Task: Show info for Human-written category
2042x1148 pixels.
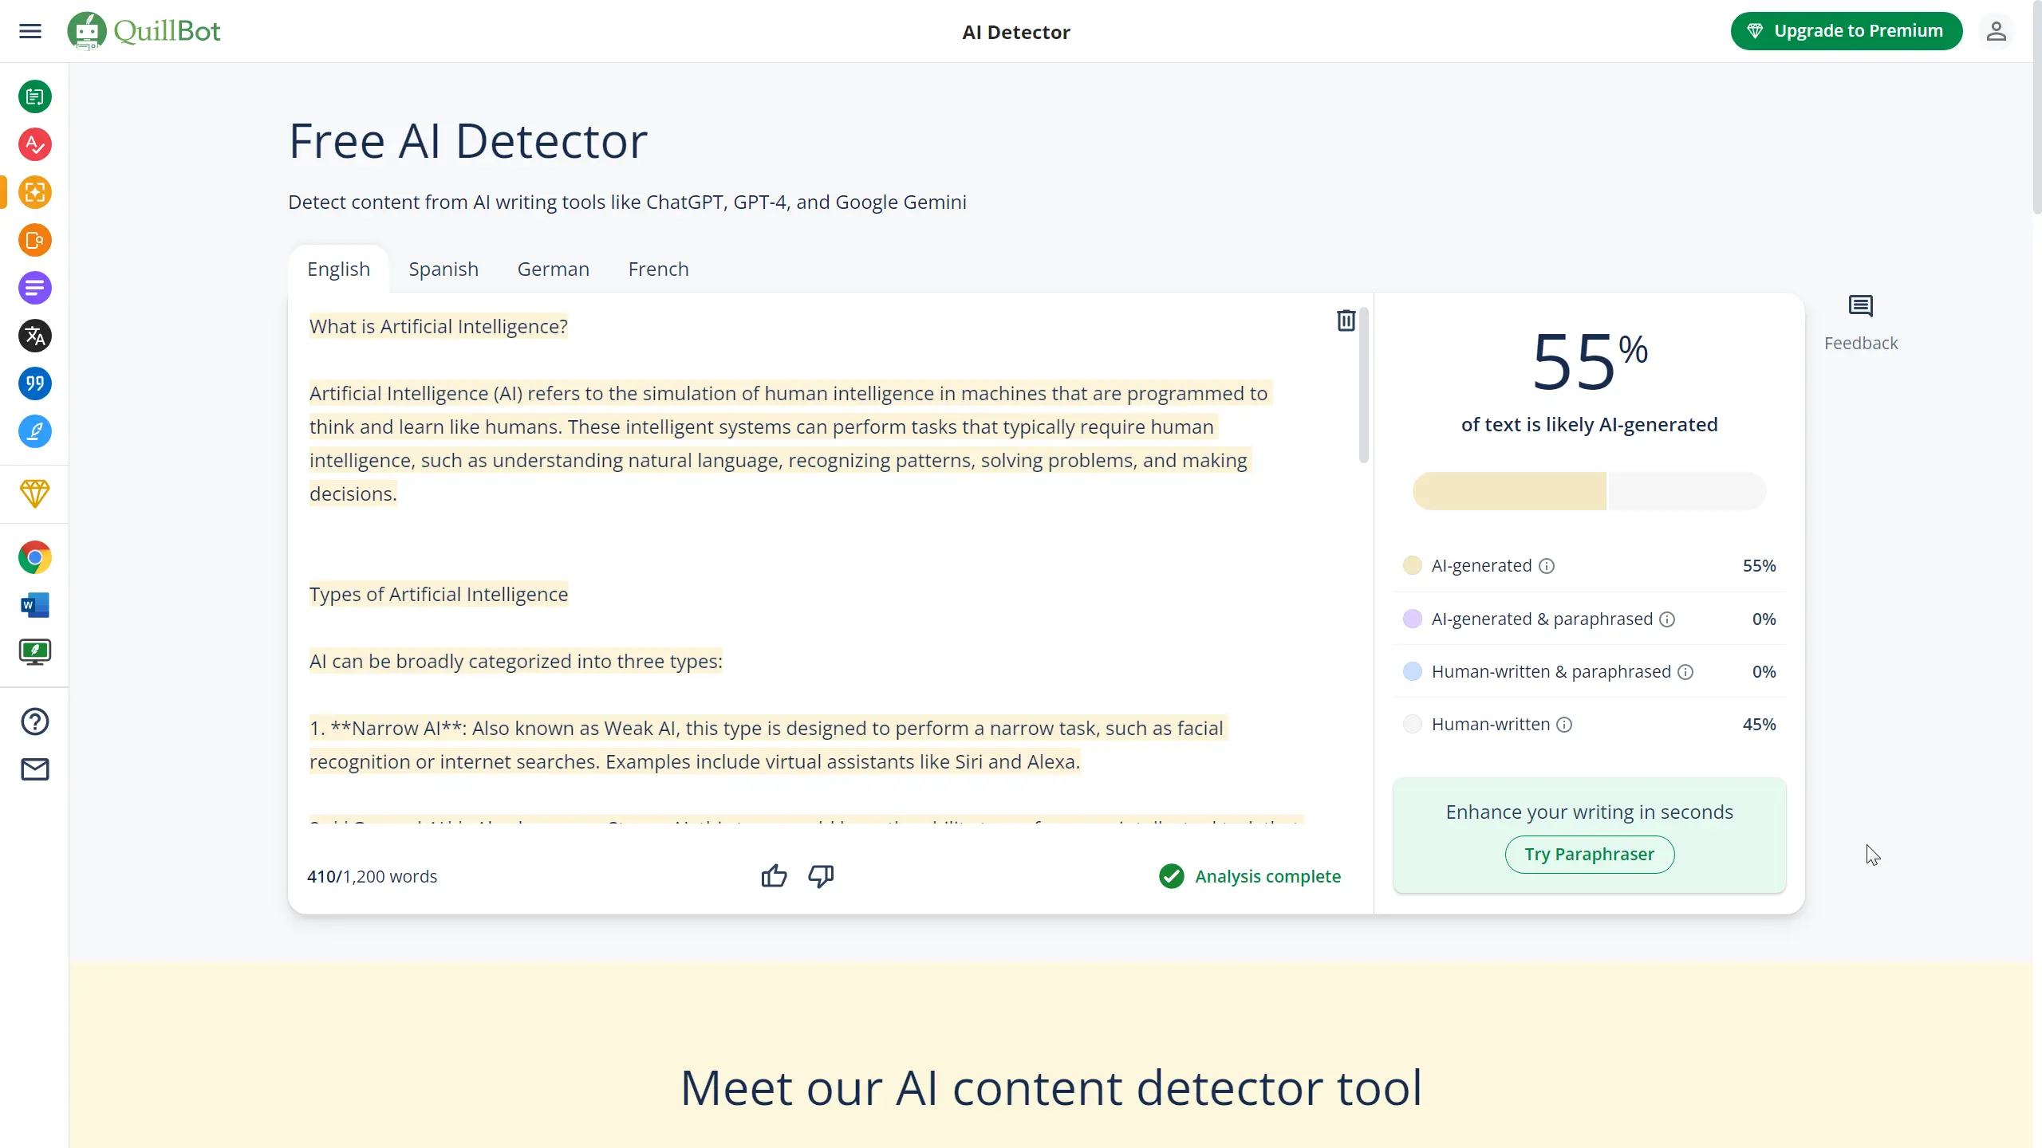Action: click(x=1564, y=725)
